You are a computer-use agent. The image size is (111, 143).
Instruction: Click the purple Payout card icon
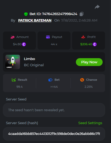coord(48,37)
